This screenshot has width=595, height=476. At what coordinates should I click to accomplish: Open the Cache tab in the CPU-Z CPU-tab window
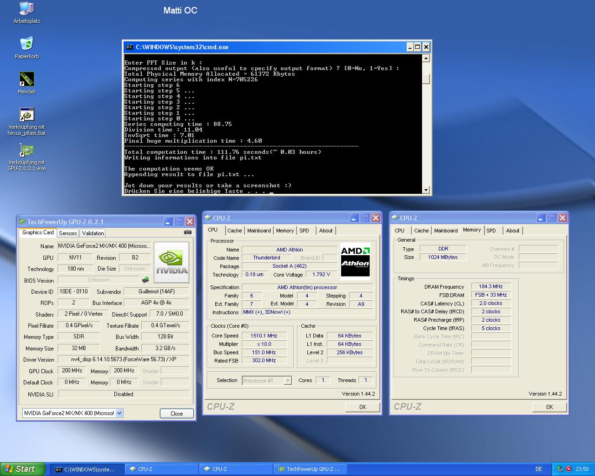click(234, 231)
